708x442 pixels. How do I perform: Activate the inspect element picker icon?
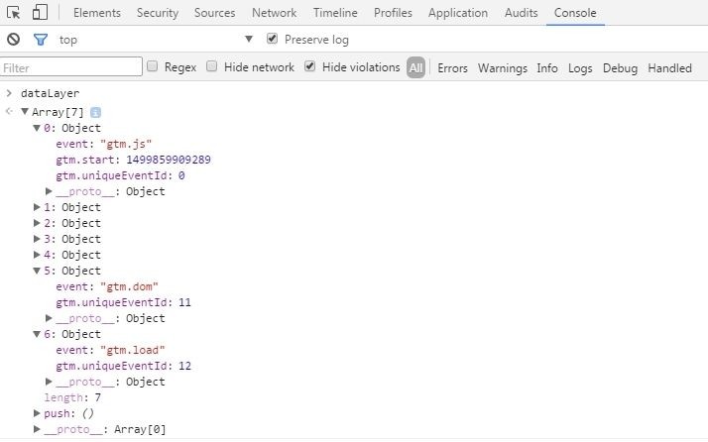14,13
